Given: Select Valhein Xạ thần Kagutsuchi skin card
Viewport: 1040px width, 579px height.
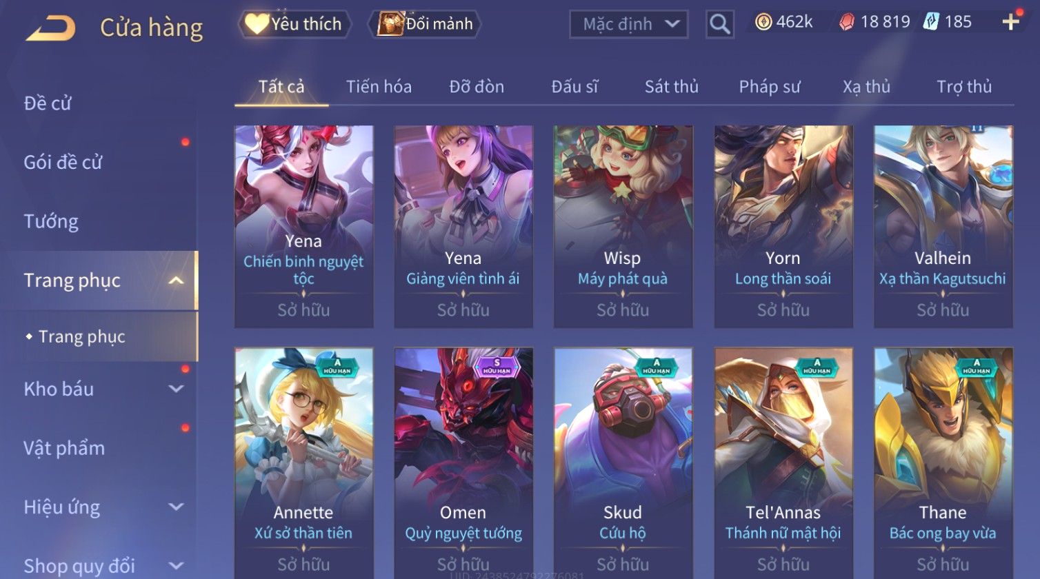Looking at the screenshot, I should click(x=943, y=227).
